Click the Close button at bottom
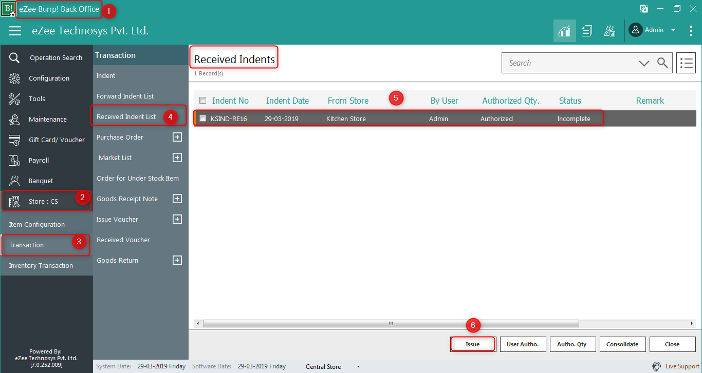 [x=672, y=344]
